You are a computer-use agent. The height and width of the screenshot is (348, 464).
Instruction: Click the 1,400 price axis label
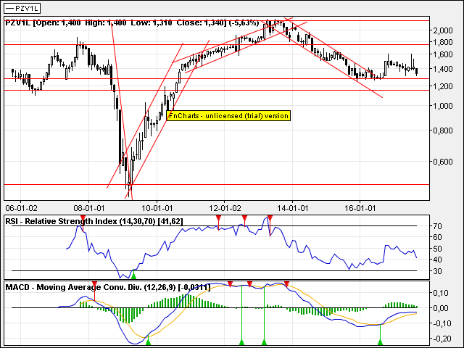pos(443,70)
